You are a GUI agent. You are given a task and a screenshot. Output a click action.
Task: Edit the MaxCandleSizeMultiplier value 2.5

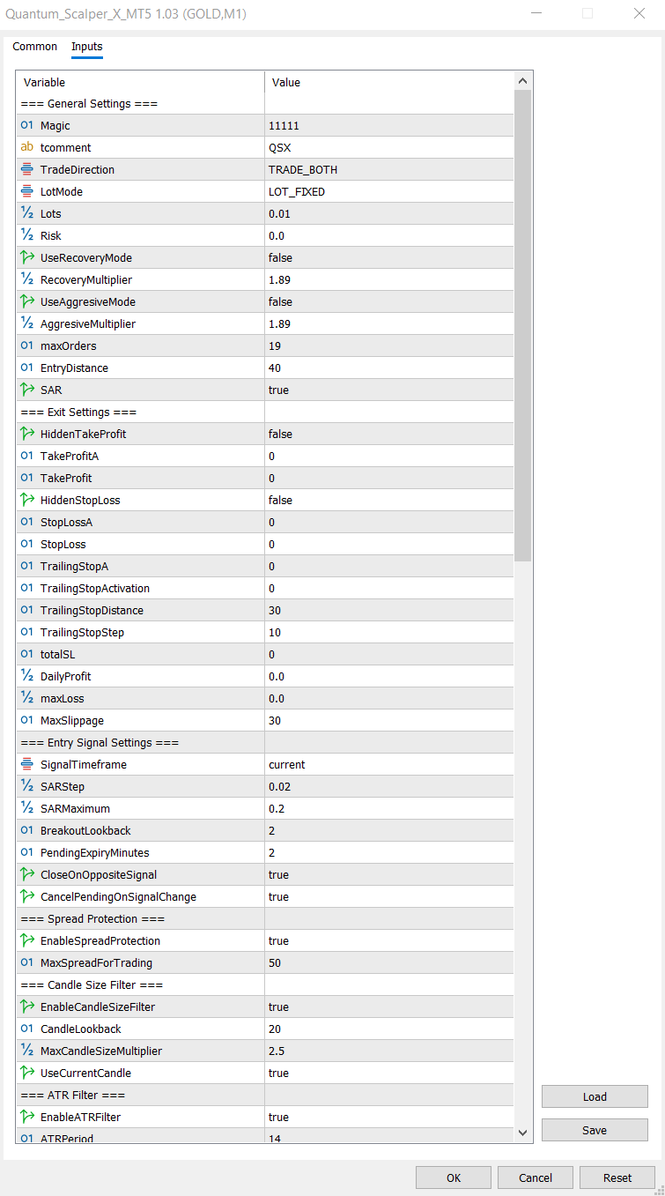click(x=389, y=1051)
